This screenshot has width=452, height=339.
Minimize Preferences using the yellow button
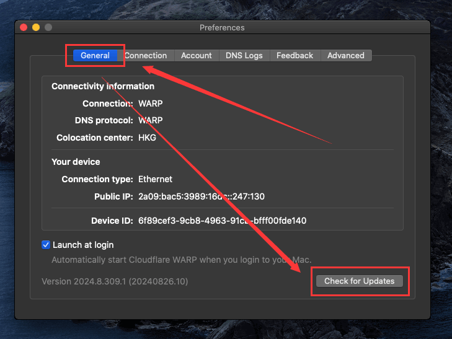pyautogui.click(x=36, y=27)
